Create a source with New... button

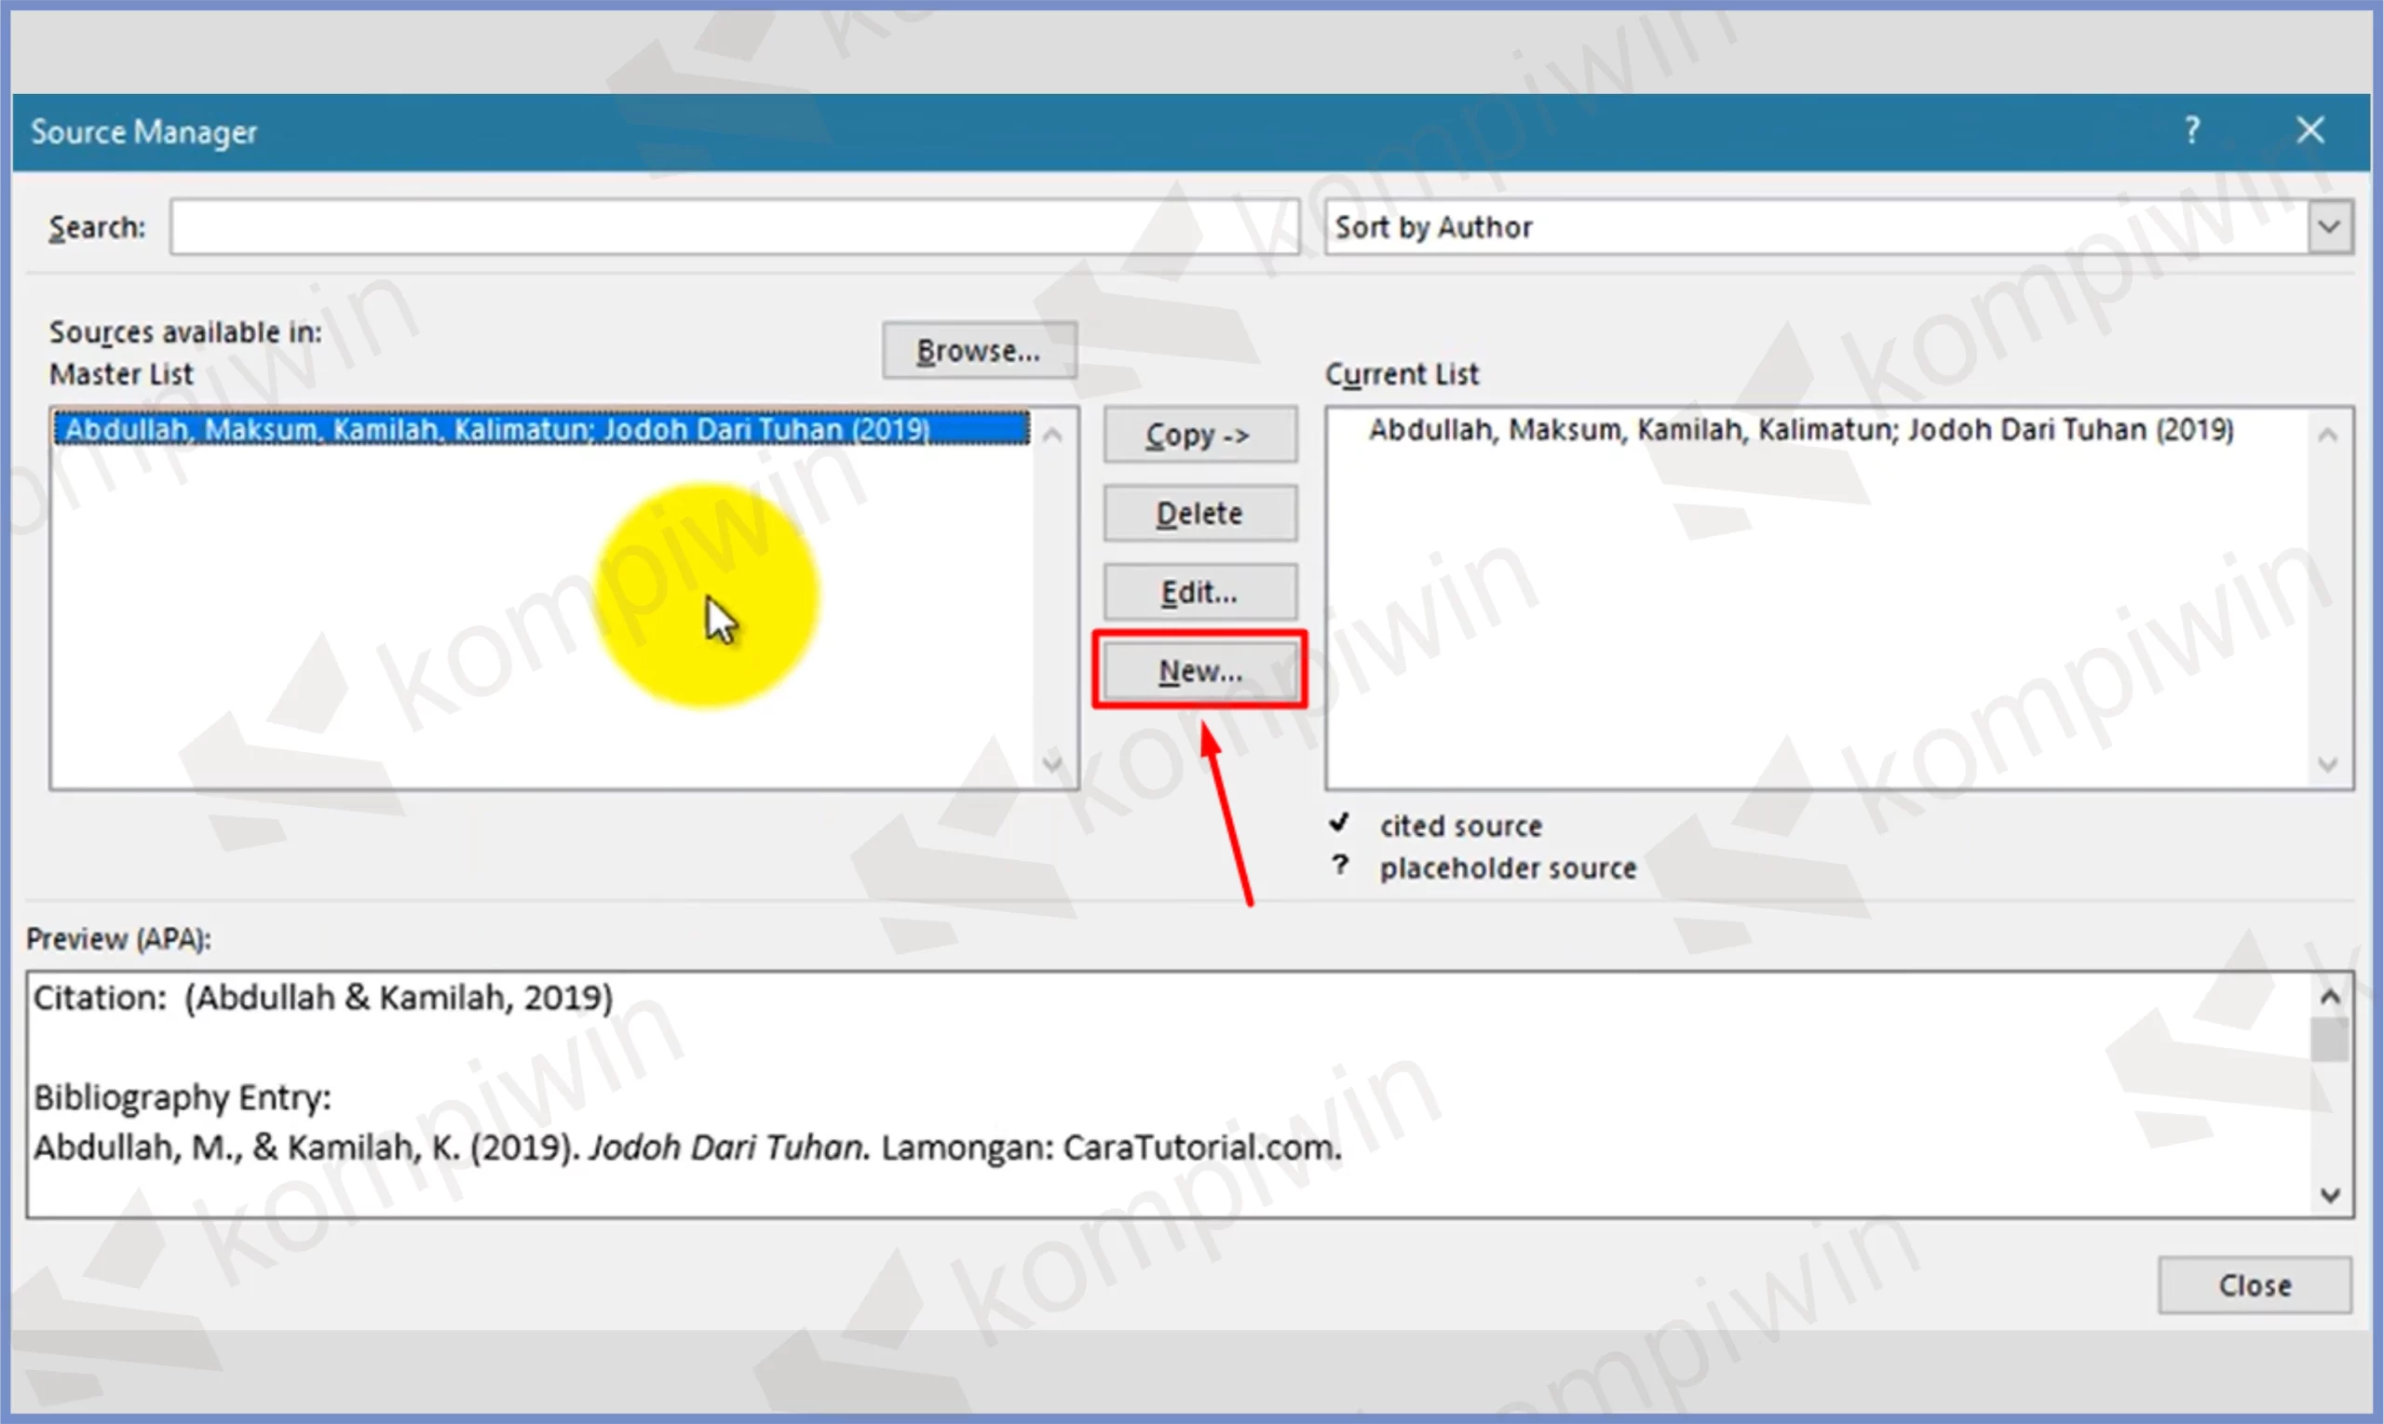point(1199,671)
